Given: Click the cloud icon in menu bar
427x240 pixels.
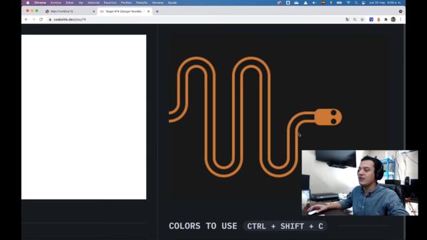Looking at the screenshot, I should click(x=296, y=3).
